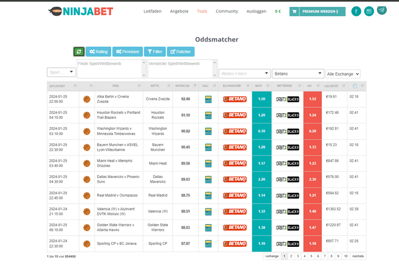Open the Community menu
This screenshot has width=399, height=272.
(x=227, y=11)
